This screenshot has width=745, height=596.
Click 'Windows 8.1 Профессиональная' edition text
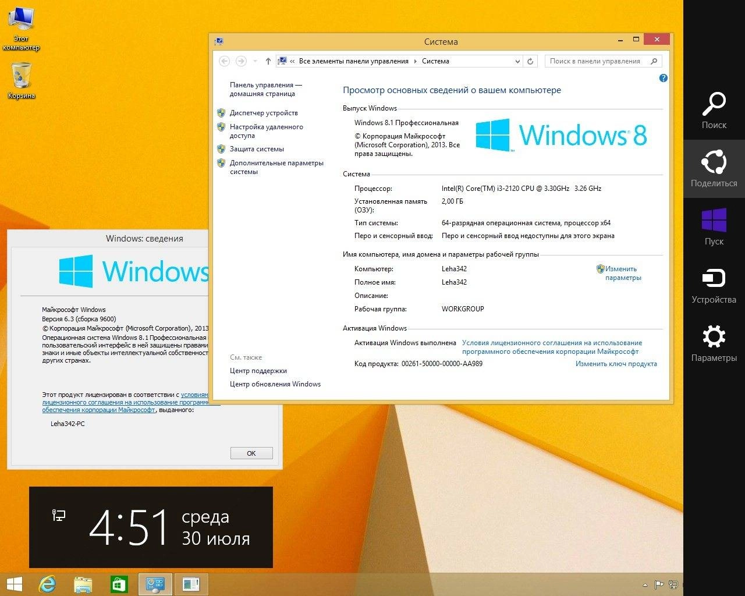click(406, 123)
